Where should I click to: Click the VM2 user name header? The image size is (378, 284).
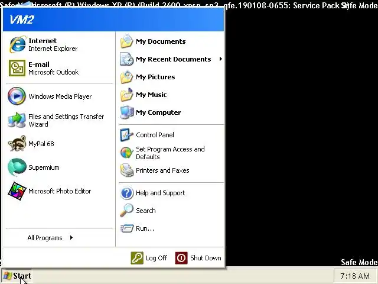21,20
